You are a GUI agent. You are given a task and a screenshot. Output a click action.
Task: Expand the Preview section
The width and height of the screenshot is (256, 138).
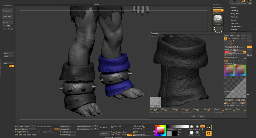234,30
